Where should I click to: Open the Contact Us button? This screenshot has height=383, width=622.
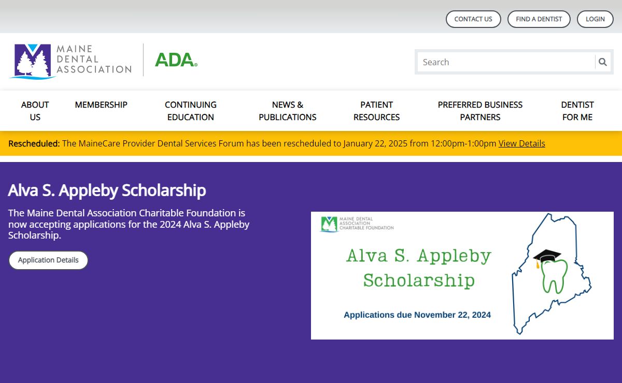[473, 19]
